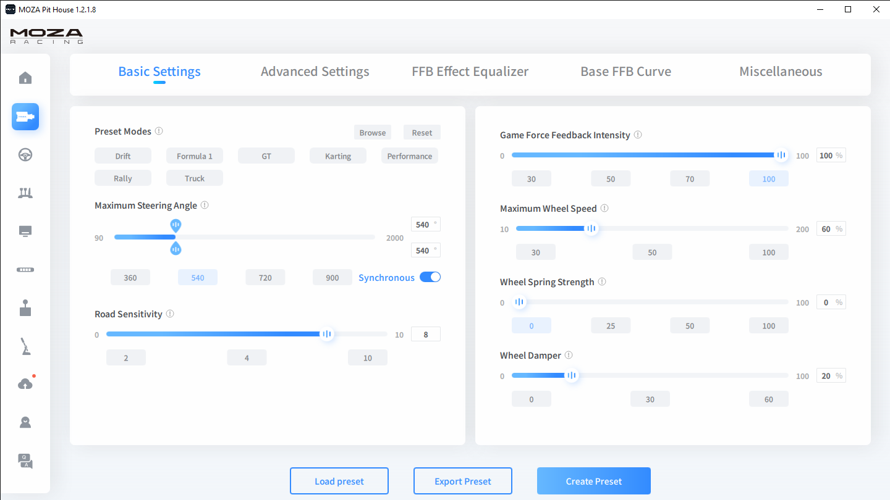The image size is (890, 500).
Task: Set Force Feedback Intensity to 70
Action: [x=690, y=179]
